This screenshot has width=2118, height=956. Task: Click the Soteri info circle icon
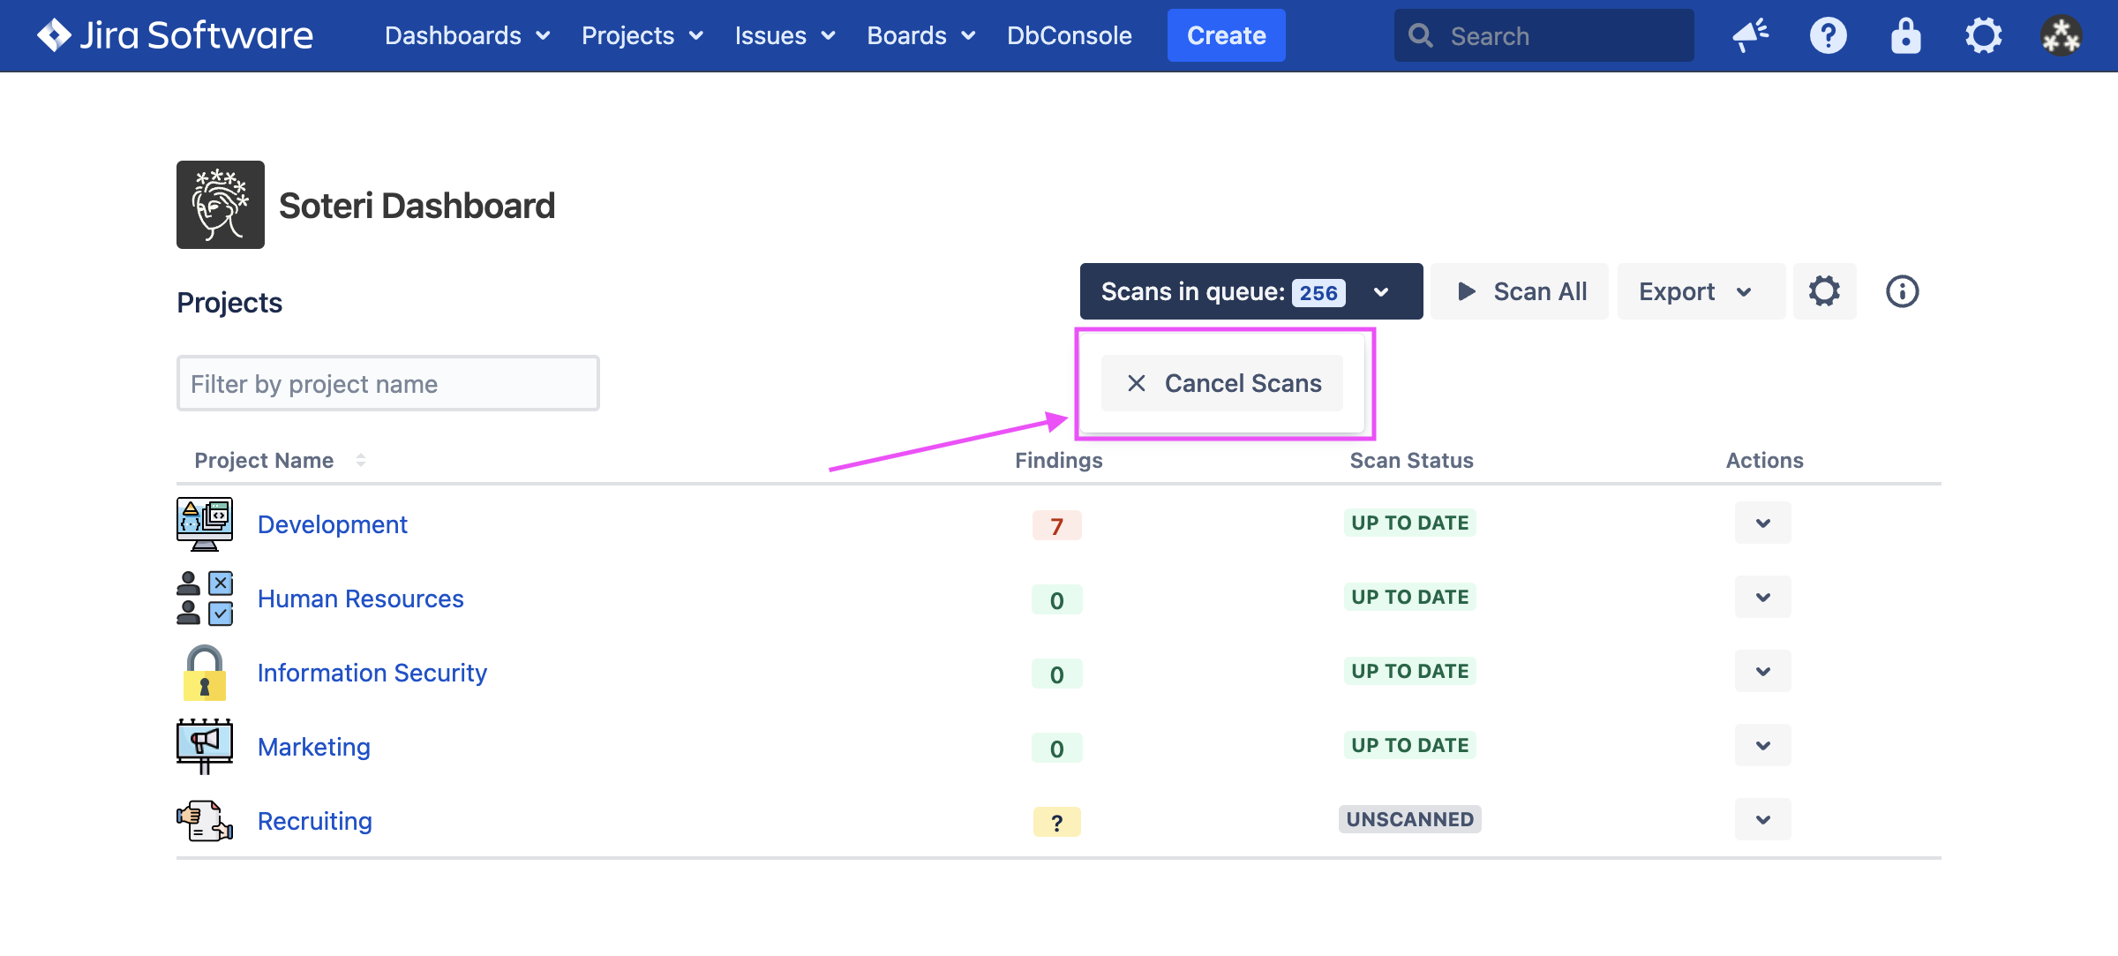(x=1902, y=291)
